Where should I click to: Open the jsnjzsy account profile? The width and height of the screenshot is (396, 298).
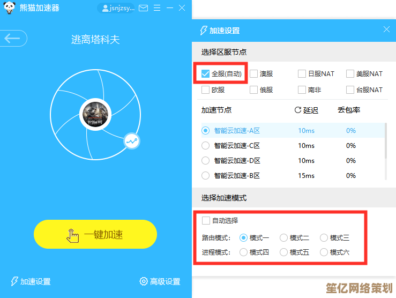[116, 8]
